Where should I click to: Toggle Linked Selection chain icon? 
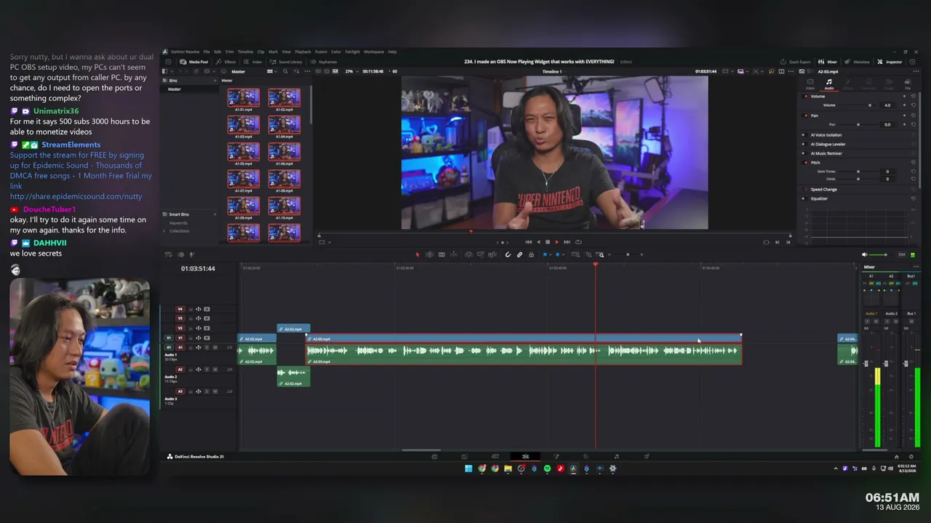[x=519, y=254]
